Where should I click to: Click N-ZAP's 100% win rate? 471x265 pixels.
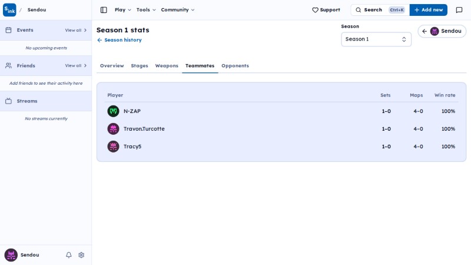(x=448, y=111)
